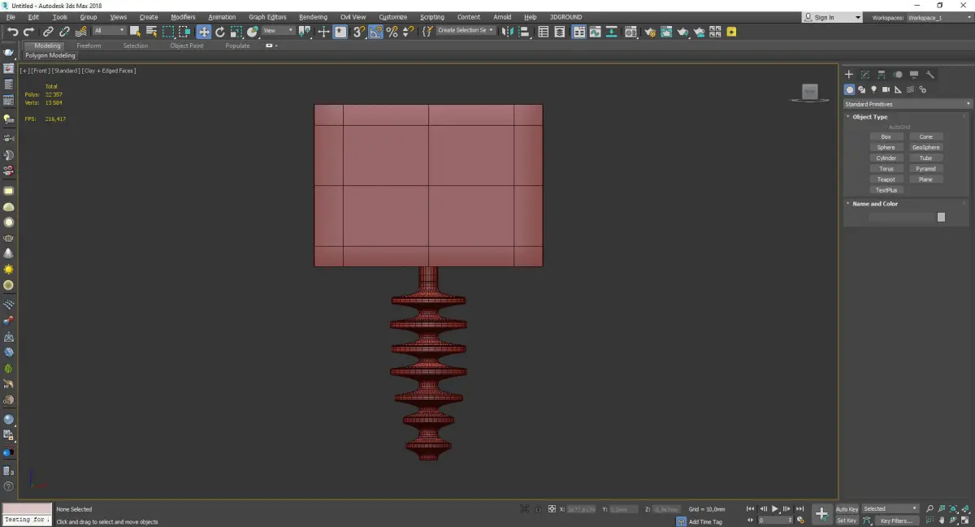The width and height of the screenshot is (975, 527).
Task: Open the Material Editor teapot icon
Action: click(630, 32)
